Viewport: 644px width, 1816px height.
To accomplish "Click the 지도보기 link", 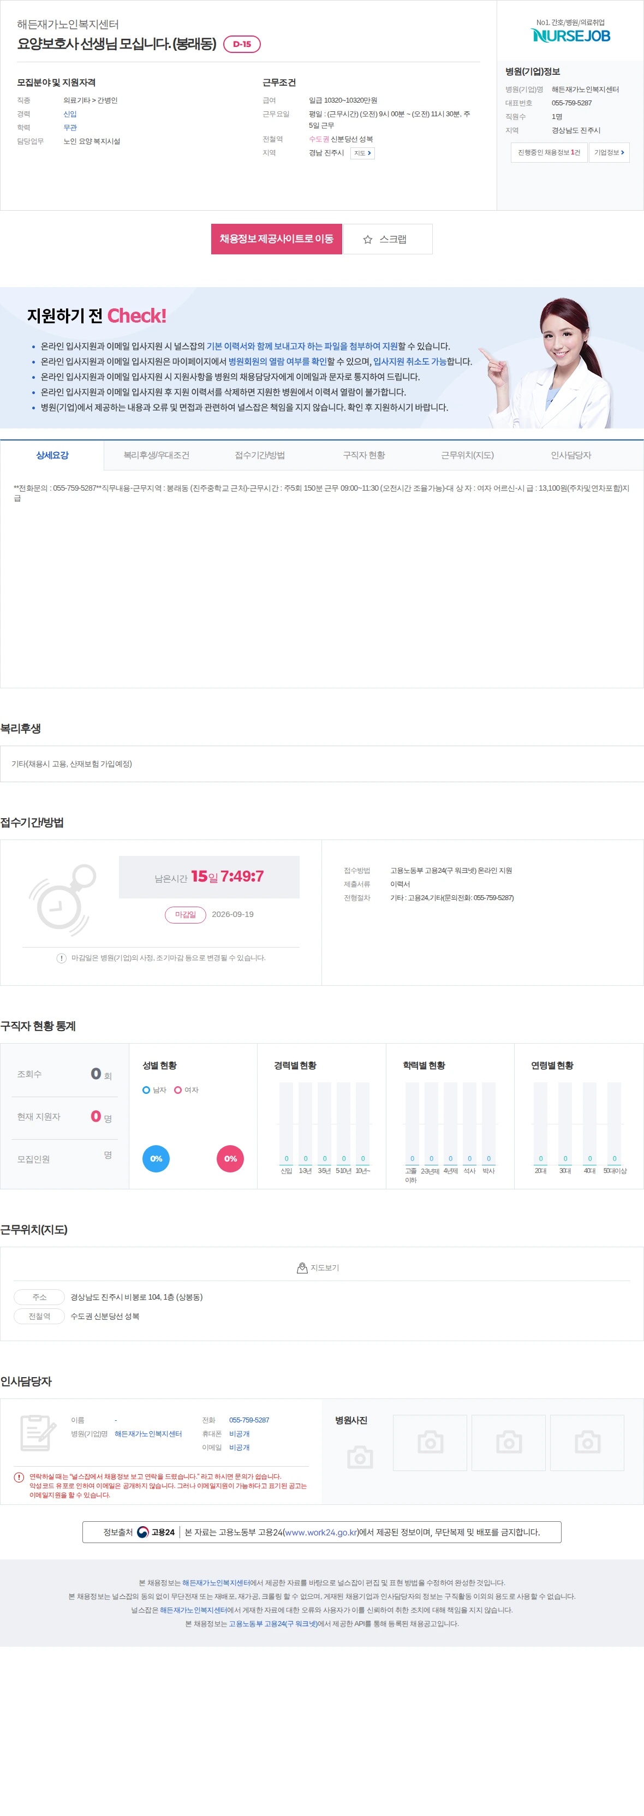I will (319, 1267).
